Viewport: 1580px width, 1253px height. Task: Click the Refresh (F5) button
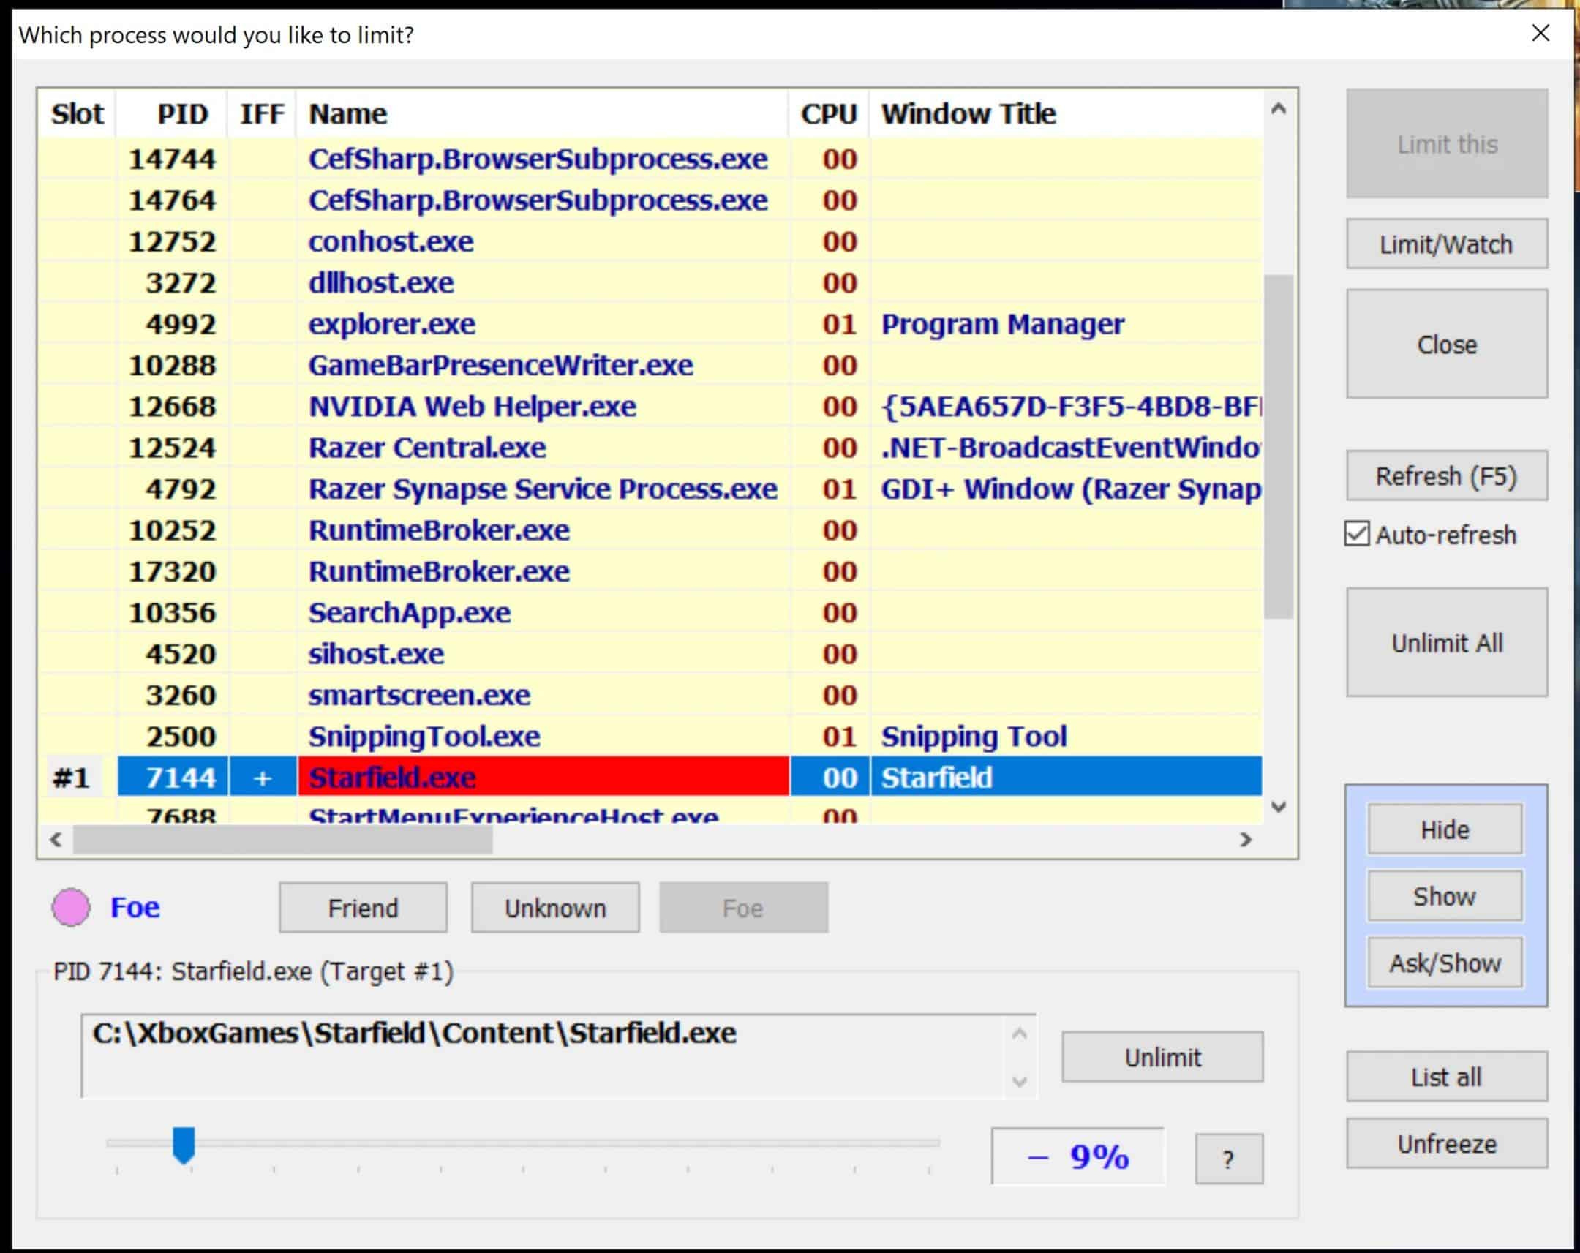1446,476
